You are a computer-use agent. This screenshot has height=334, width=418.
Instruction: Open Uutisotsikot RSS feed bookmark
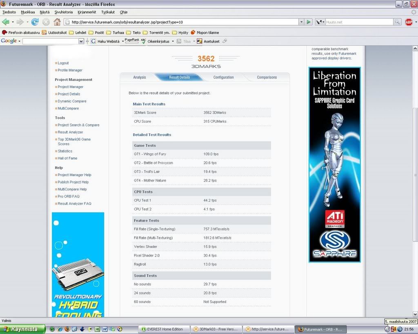coord(54,33)
